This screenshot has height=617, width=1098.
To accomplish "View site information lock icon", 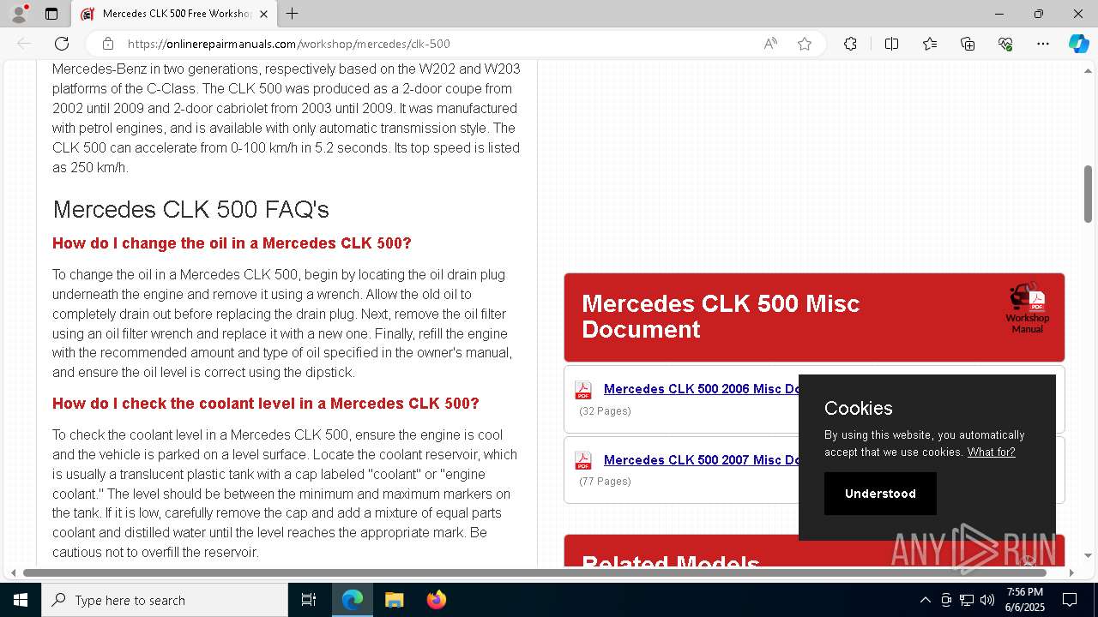I will pyautogui.click(x=107, y=44).
